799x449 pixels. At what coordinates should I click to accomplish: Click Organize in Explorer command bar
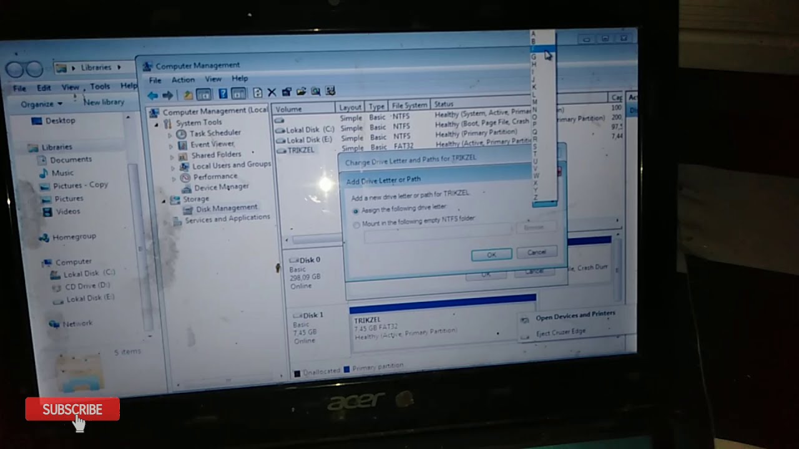tap(41, 104)
